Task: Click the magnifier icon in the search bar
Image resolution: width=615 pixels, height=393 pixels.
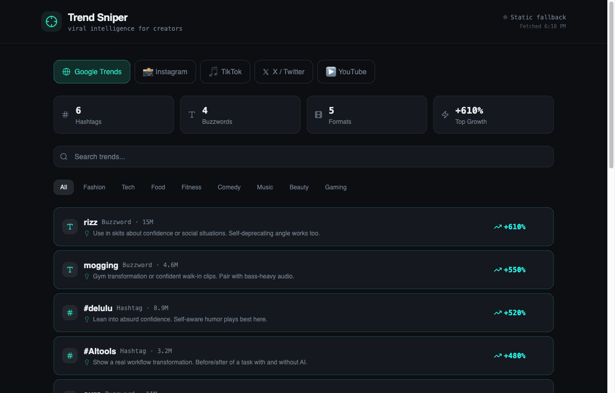Action: (x=64, y=157)
